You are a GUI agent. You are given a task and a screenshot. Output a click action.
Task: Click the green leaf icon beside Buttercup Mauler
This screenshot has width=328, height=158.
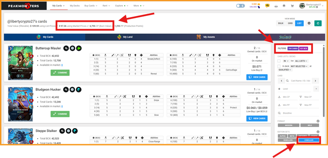pos(79,48)
